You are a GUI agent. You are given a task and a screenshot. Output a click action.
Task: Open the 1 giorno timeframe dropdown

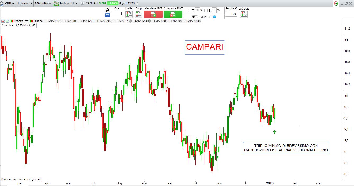25,3
